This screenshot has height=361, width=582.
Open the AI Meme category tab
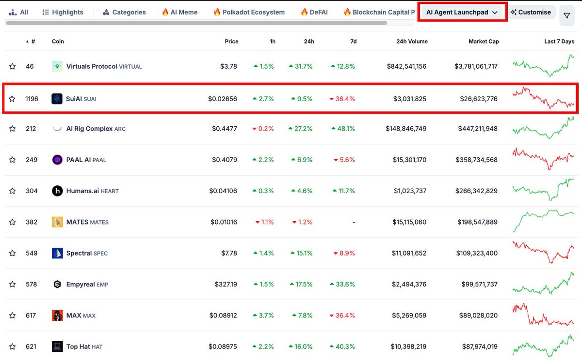pyautogui.click(x=179, y=12)
